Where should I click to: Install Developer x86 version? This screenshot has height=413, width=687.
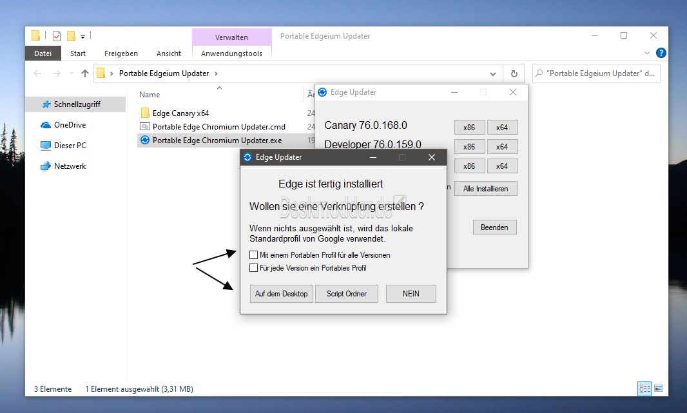(469, 147)
